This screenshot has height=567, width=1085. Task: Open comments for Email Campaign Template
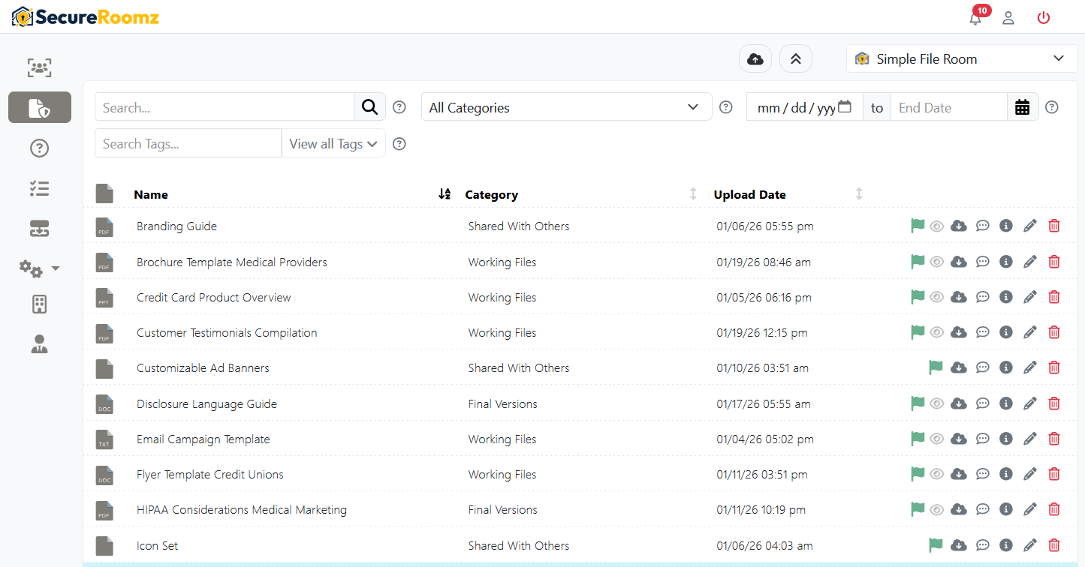tap(983, 439)
